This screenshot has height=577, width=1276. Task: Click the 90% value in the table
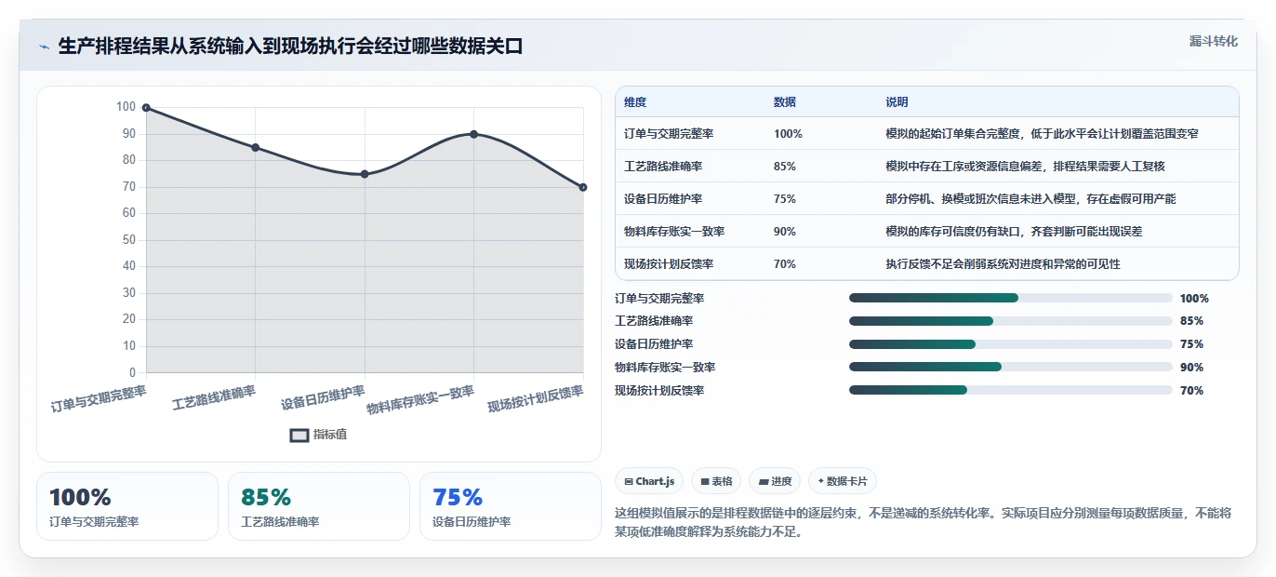point(785,232)
